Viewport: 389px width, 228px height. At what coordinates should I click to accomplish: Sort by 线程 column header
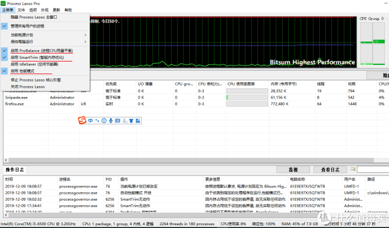click(x=331, y=84)
